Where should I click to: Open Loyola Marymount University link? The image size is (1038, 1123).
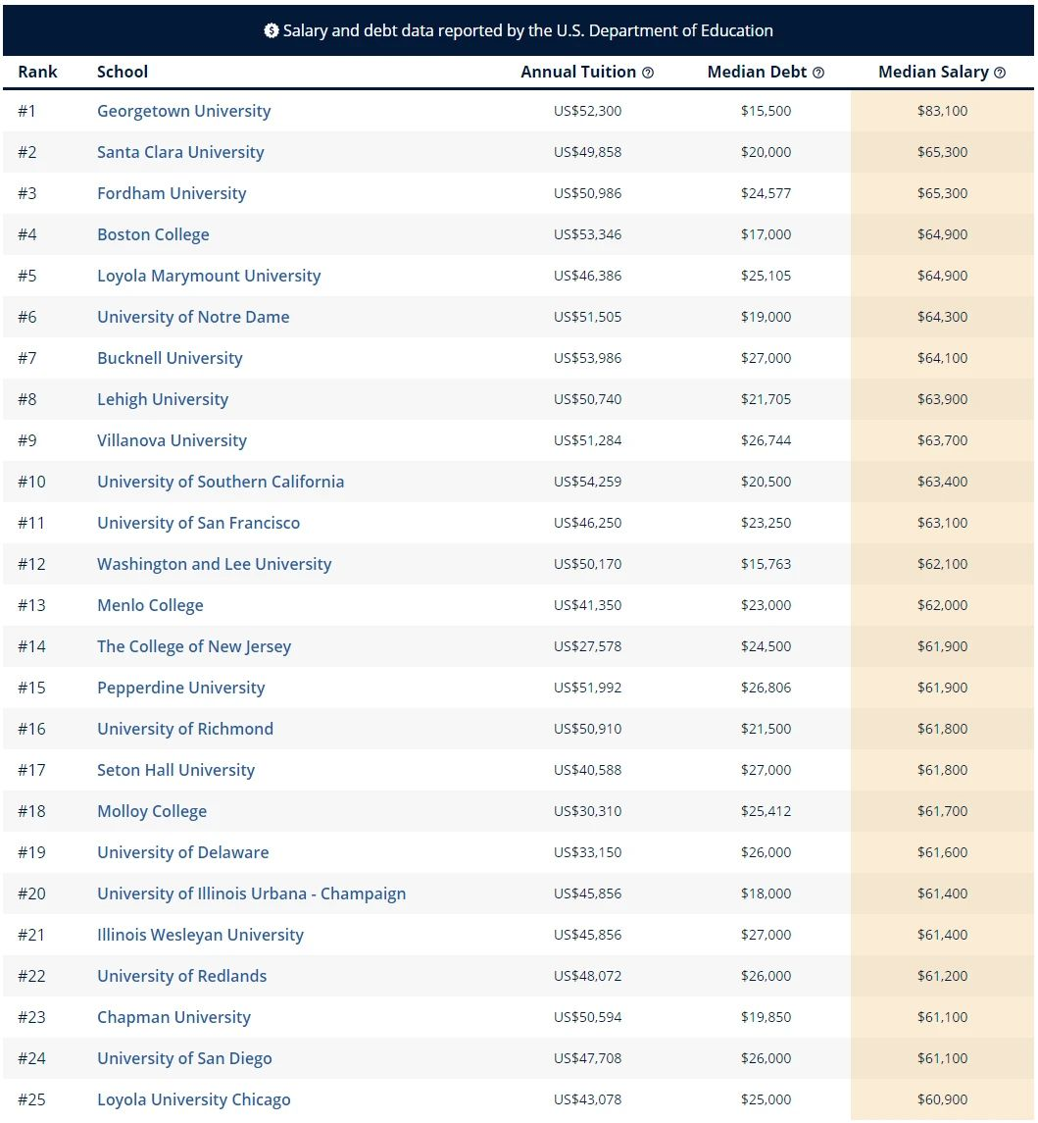pos(209,276)
